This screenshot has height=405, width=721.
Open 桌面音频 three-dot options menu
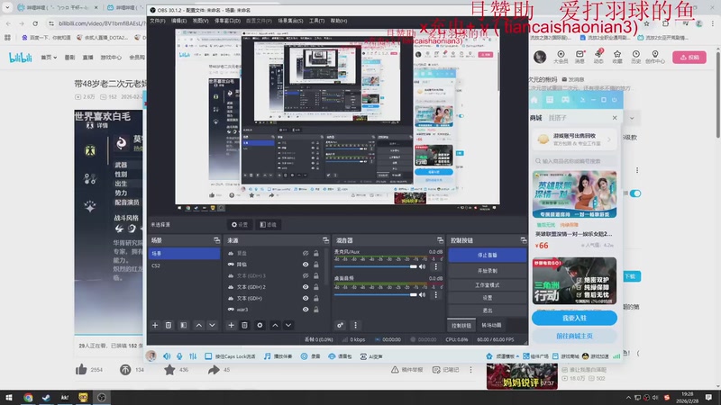pos(436,295)
